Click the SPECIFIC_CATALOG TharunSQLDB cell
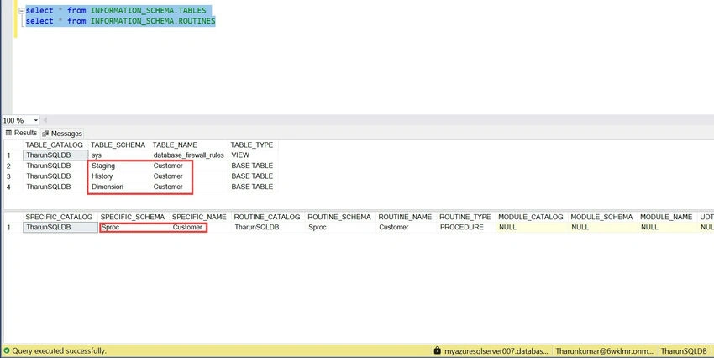This screenshot has height=358, width=714. click(60, 227)
